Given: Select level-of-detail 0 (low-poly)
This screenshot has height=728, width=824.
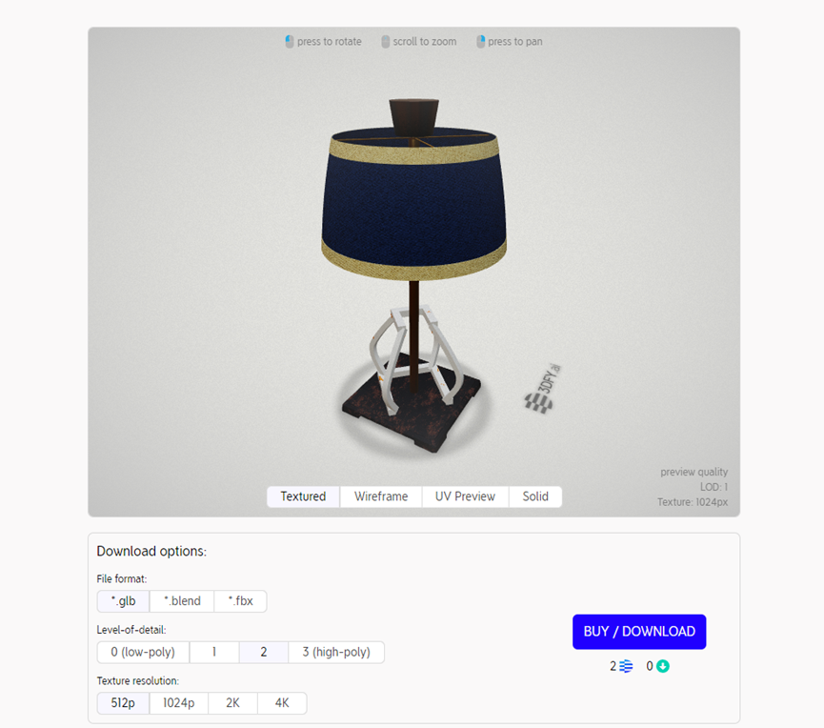Looking at the screenshot, I should tap(143, 652).
